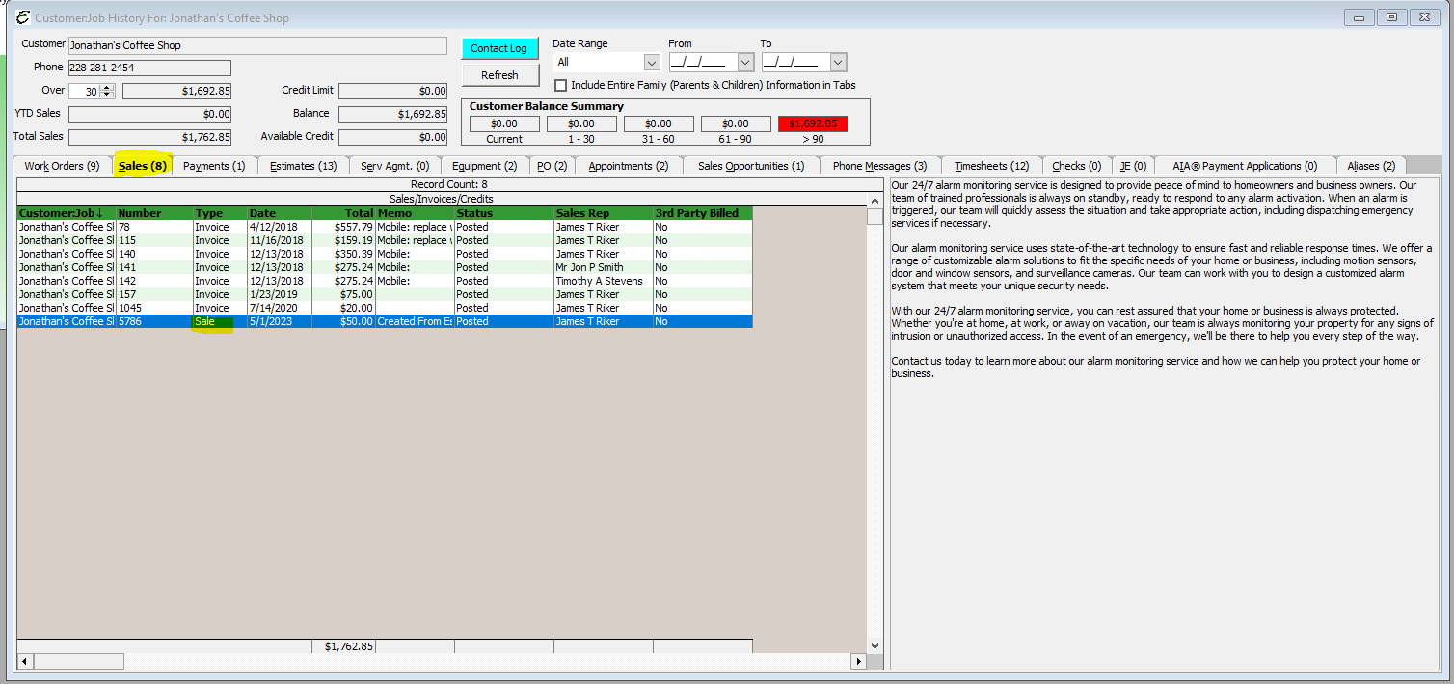The width and height of the screenshot is (1454, 684).
Task: Enable Include Entire Family checkbox
Action: tap(561, 85)
